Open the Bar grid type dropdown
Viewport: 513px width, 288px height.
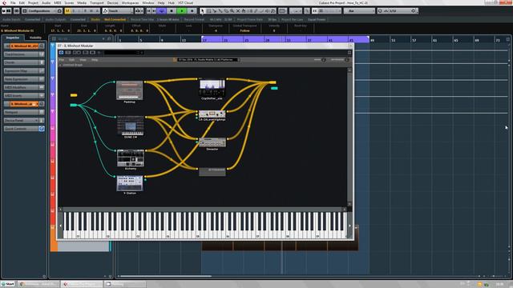tap(359, 10)
